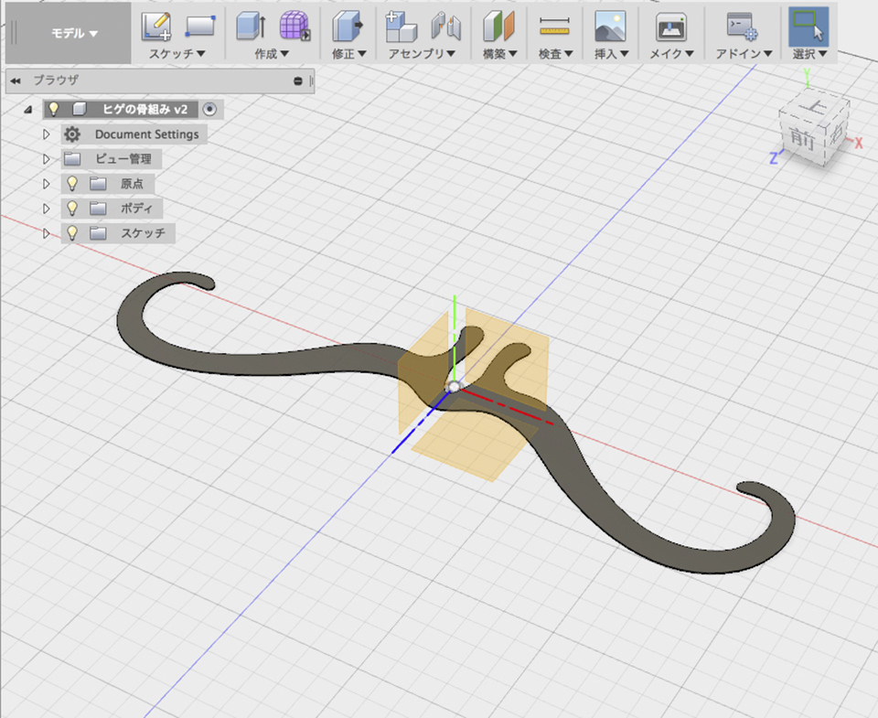Open the アドイン toolbar menu
This screenshot has height=718, width=878.
tap(744, 54)
